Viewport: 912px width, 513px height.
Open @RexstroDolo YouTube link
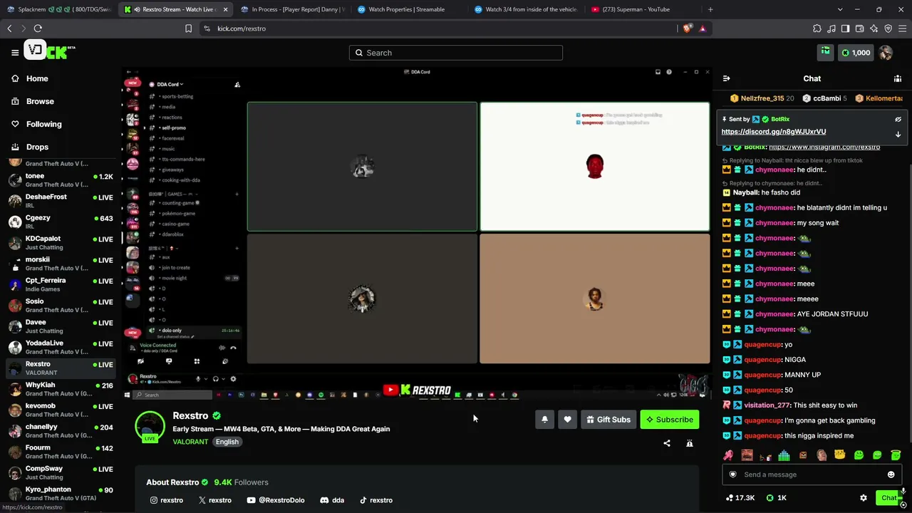pyautogui.click(x=275, y=500)
